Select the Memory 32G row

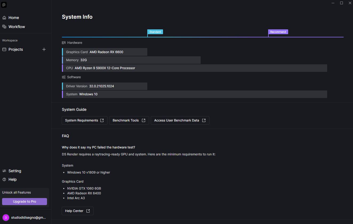[131, 60]
